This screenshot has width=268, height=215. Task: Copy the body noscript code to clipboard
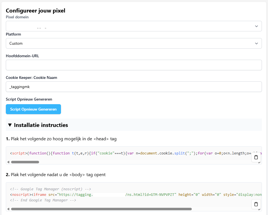256,204
